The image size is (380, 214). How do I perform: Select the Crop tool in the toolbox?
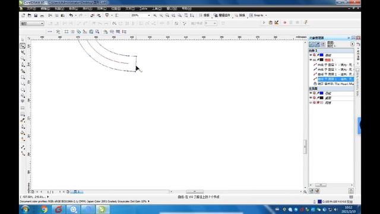coord(23,52)
